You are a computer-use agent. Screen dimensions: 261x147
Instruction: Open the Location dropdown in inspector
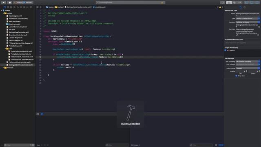click(248, 22)
